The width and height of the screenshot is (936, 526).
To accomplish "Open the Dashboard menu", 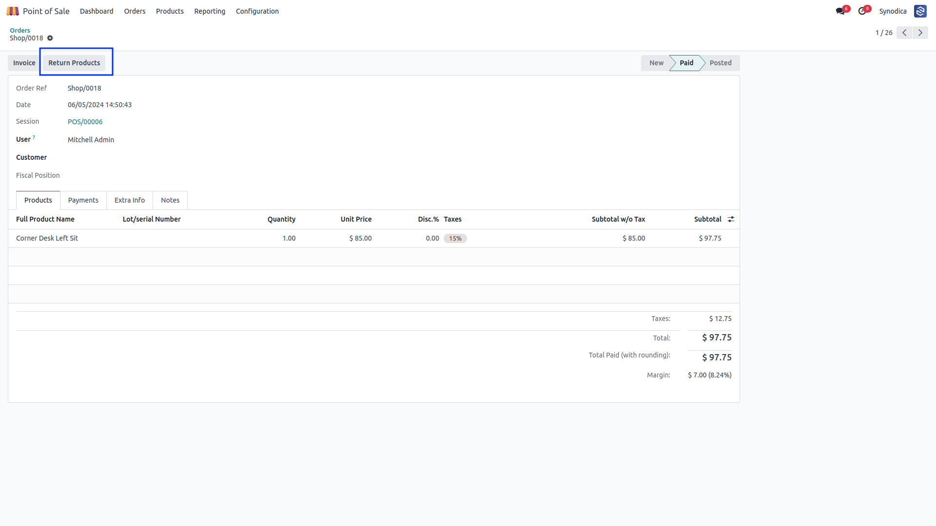I will 97,11.
